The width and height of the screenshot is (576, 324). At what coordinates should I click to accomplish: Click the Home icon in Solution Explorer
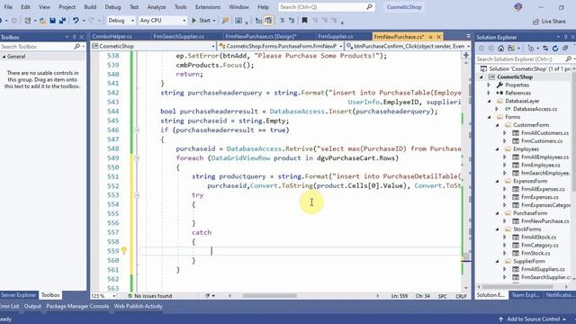coord(501,48)
